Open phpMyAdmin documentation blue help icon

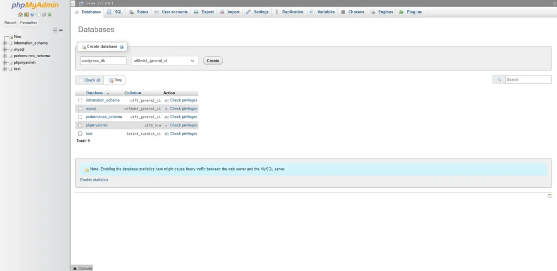pyautogui.click(x=32, y=15)
